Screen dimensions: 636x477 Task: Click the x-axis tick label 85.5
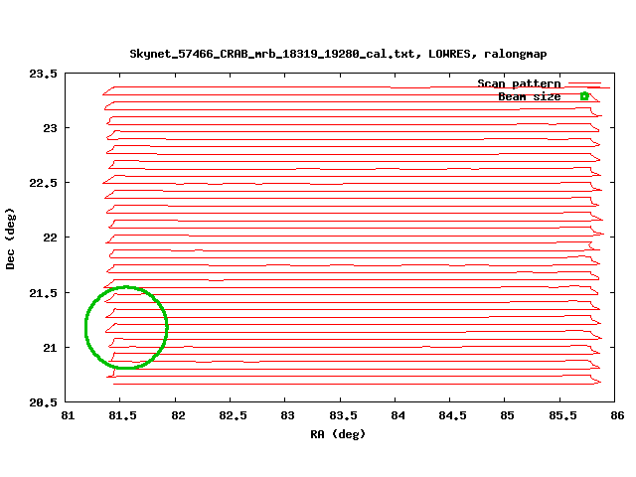(562, 415)
